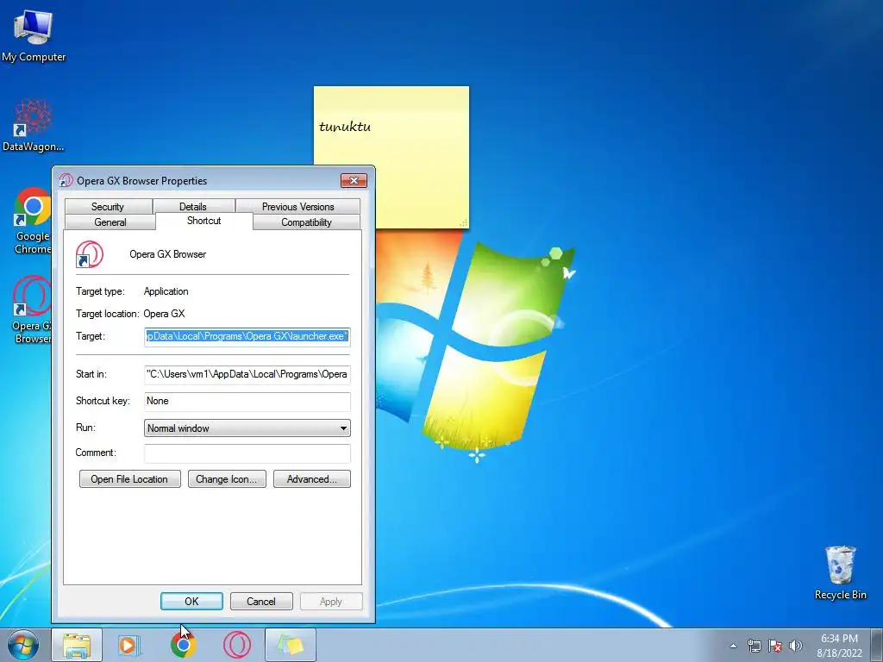Viewport: 883px width, 662px height.
Task: Confirm the dialog with OK
Action: tap(191, 601)
